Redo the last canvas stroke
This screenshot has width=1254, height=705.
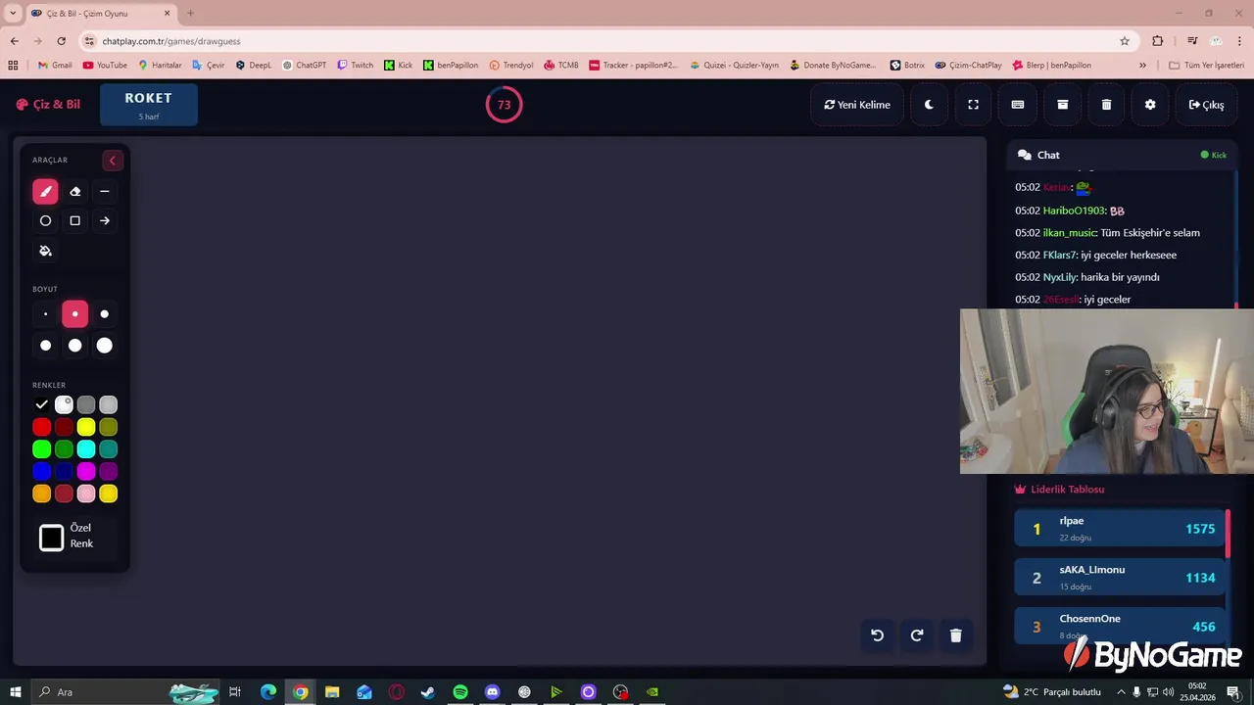click(917, 635)
